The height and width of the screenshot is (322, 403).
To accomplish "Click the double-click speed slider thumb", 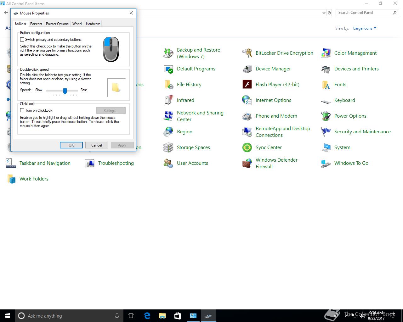I will tap(65, 91).
